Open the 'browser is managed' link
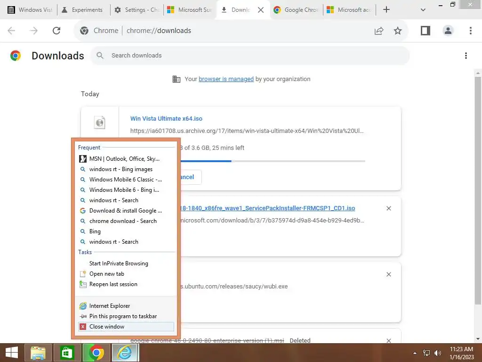The height and width of the screenshot is (362, 482). pyautogui.click(x=226, y=79)
